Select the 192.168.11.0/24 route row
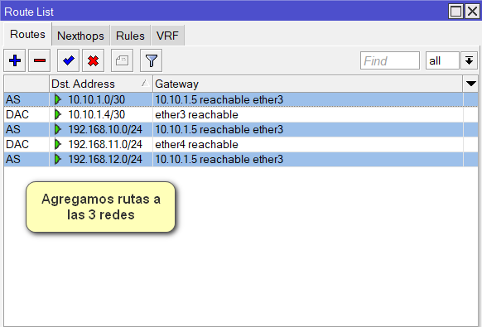482x327 pixels. [x=241, y=144]
